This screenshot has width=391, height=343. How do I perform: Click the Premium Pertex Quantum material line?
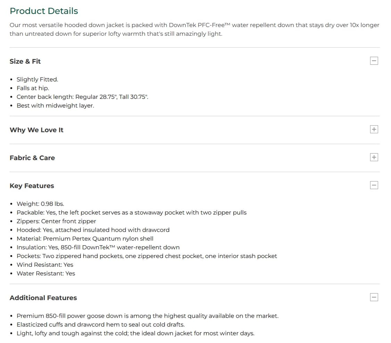click(x=85, y=239)
